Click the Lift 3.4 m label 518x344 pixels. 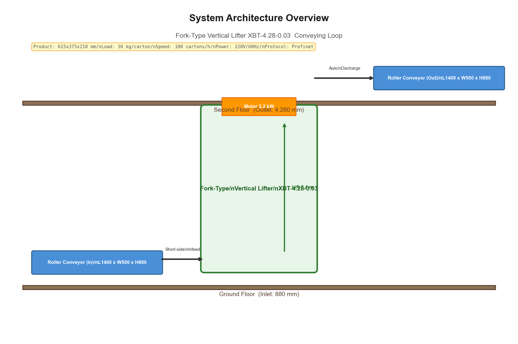(302, 187)
